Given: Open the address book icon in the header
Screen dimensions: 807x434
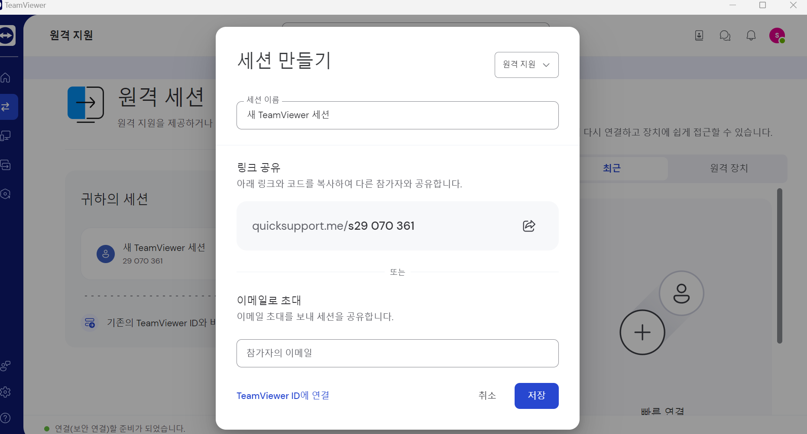Looking at the screenshot, I should point(699,35).
